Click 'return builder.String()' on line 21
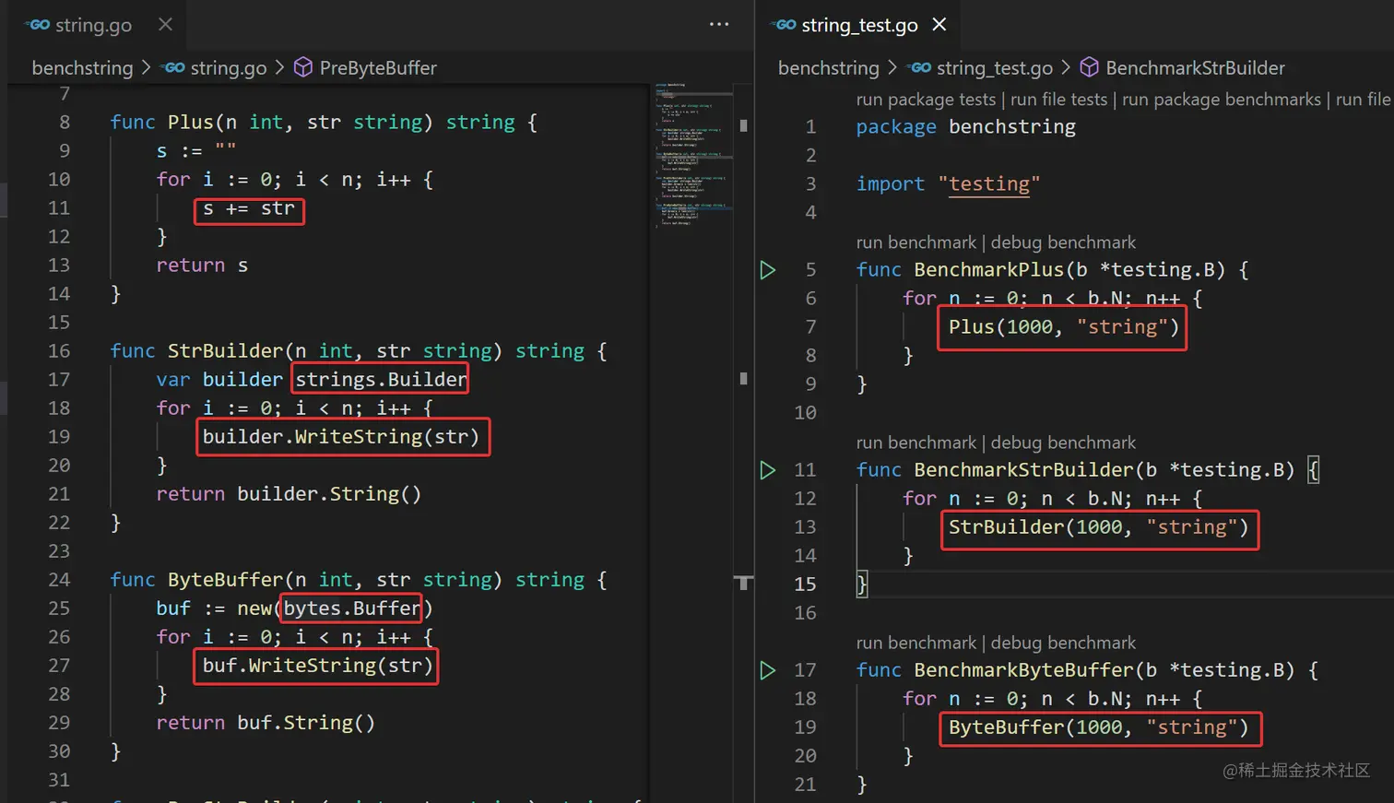Screen dimensions: 1394x803 pos(289,494)
